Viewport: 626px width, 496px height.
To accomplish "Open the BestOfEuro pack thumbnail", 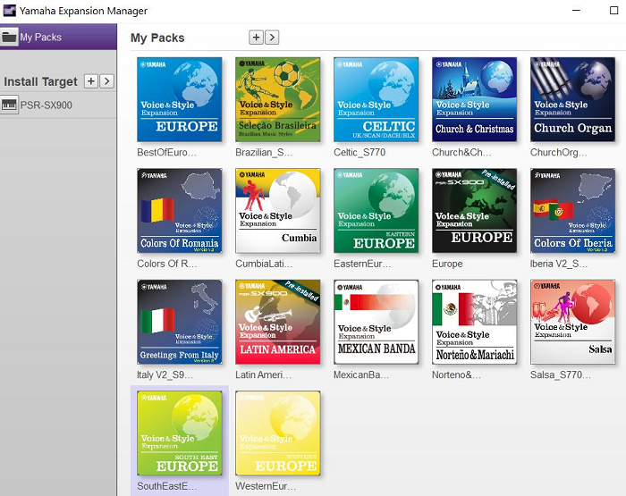I will (179, 99).
